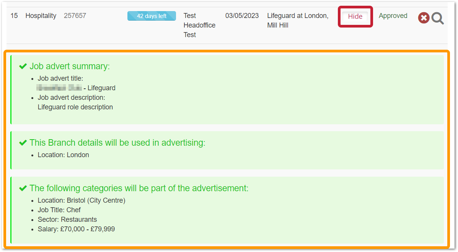Click the Lifeguard role description text
This screenshot has width=458, height=252.
click(75, 107)
